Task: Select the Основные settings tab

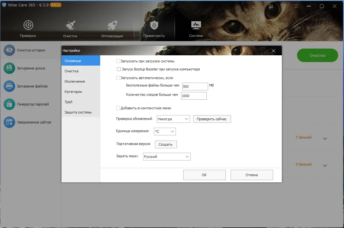Action: tap(81, 61)
